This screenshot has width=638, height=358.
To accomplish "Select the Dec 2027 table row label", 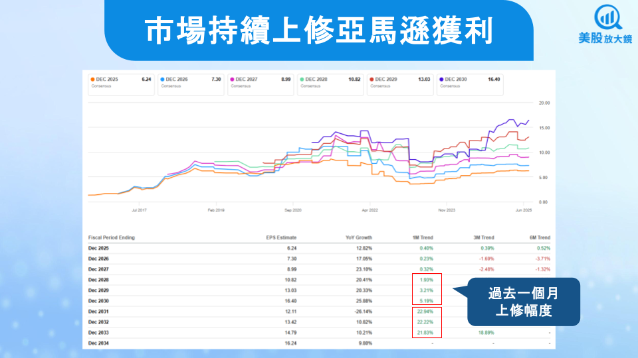I will (x=98, y=269).
